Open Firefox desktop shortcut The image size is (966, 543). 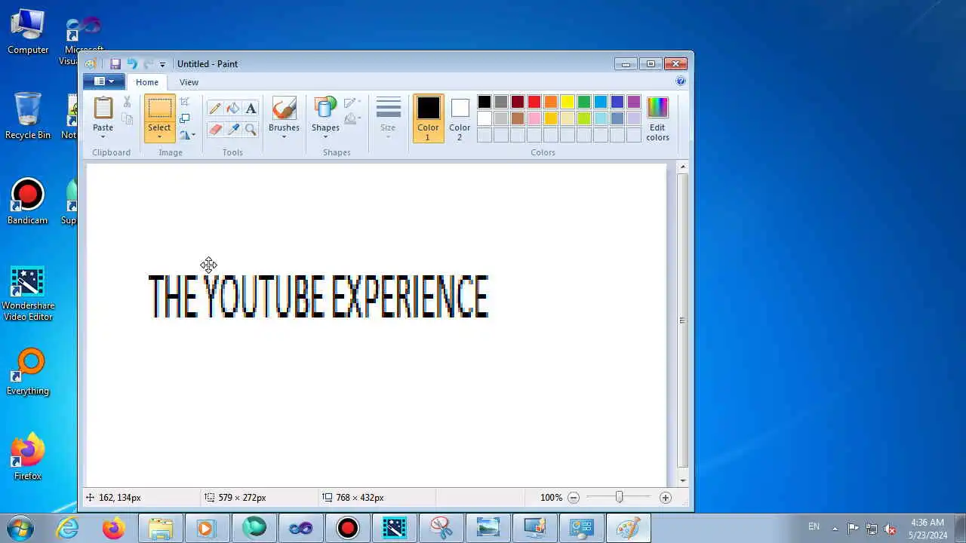(x=28, y=456)
